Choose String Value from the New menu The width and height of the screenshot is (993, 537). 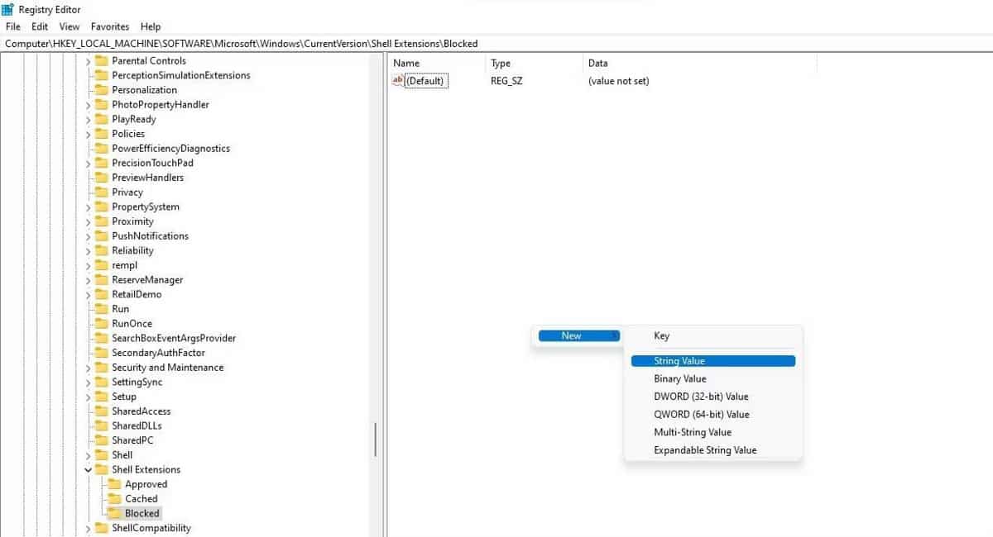tap(679, 361)
